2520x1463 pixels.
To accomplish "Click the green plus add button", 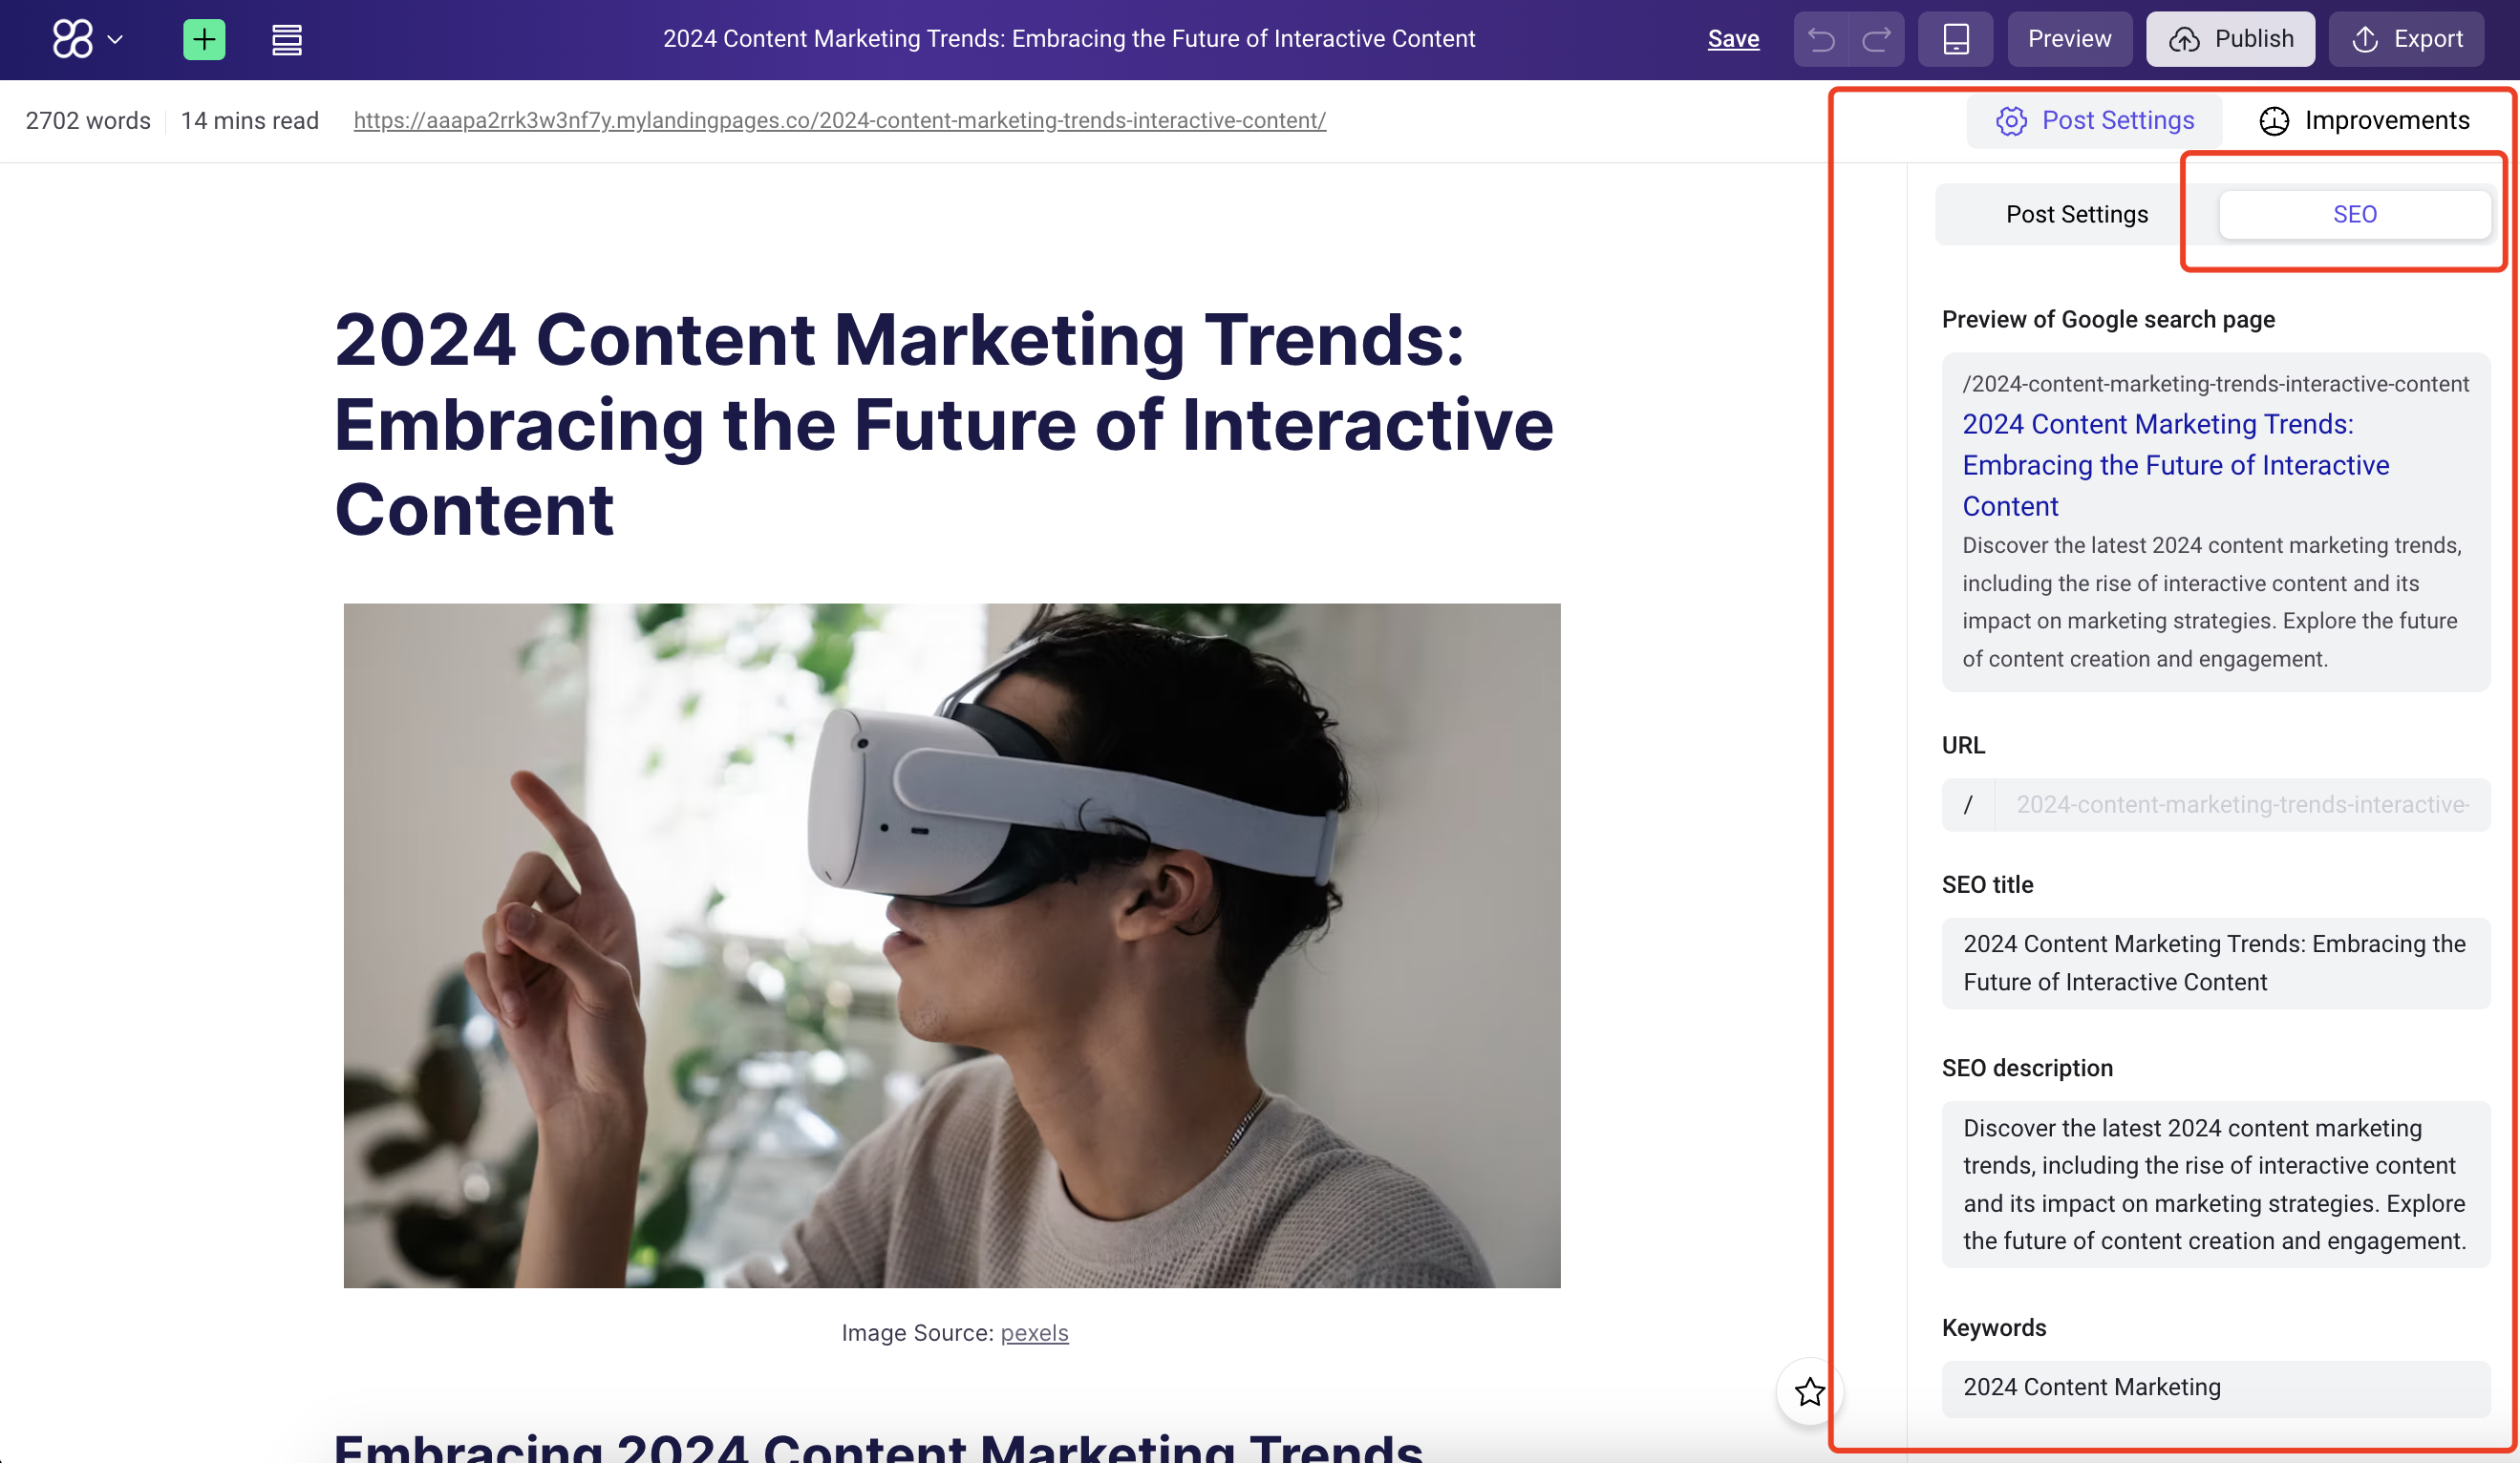I will coord(204,39).
